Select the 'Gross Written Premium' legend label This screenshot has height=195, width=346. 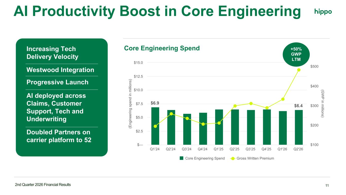point(255,158)
